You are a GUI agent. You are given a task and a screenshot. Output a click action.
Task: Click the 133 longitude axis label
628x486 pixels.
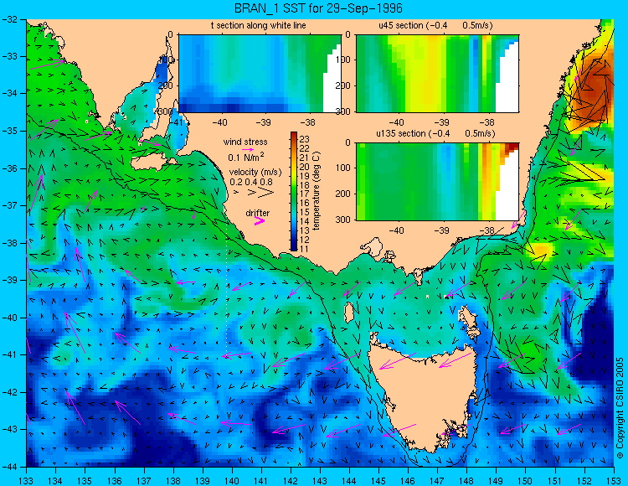(x=27, y=480)
